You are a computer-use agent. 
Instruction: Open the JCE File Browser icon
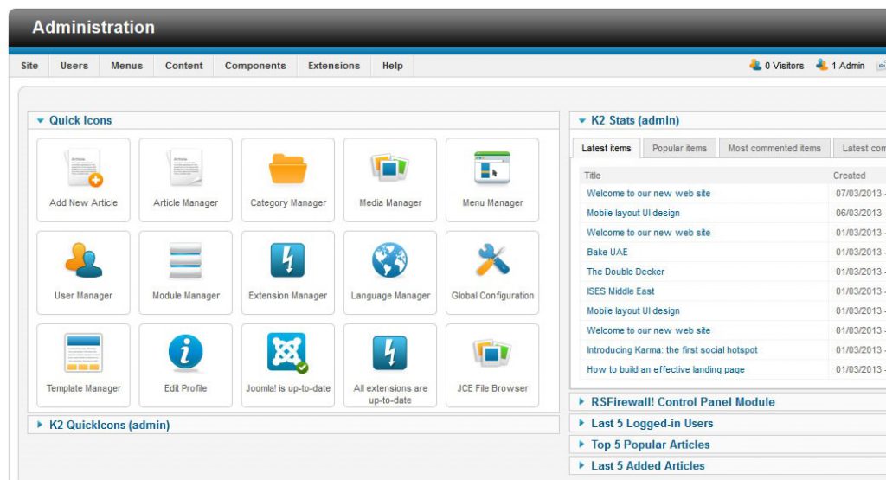[492, 365]
